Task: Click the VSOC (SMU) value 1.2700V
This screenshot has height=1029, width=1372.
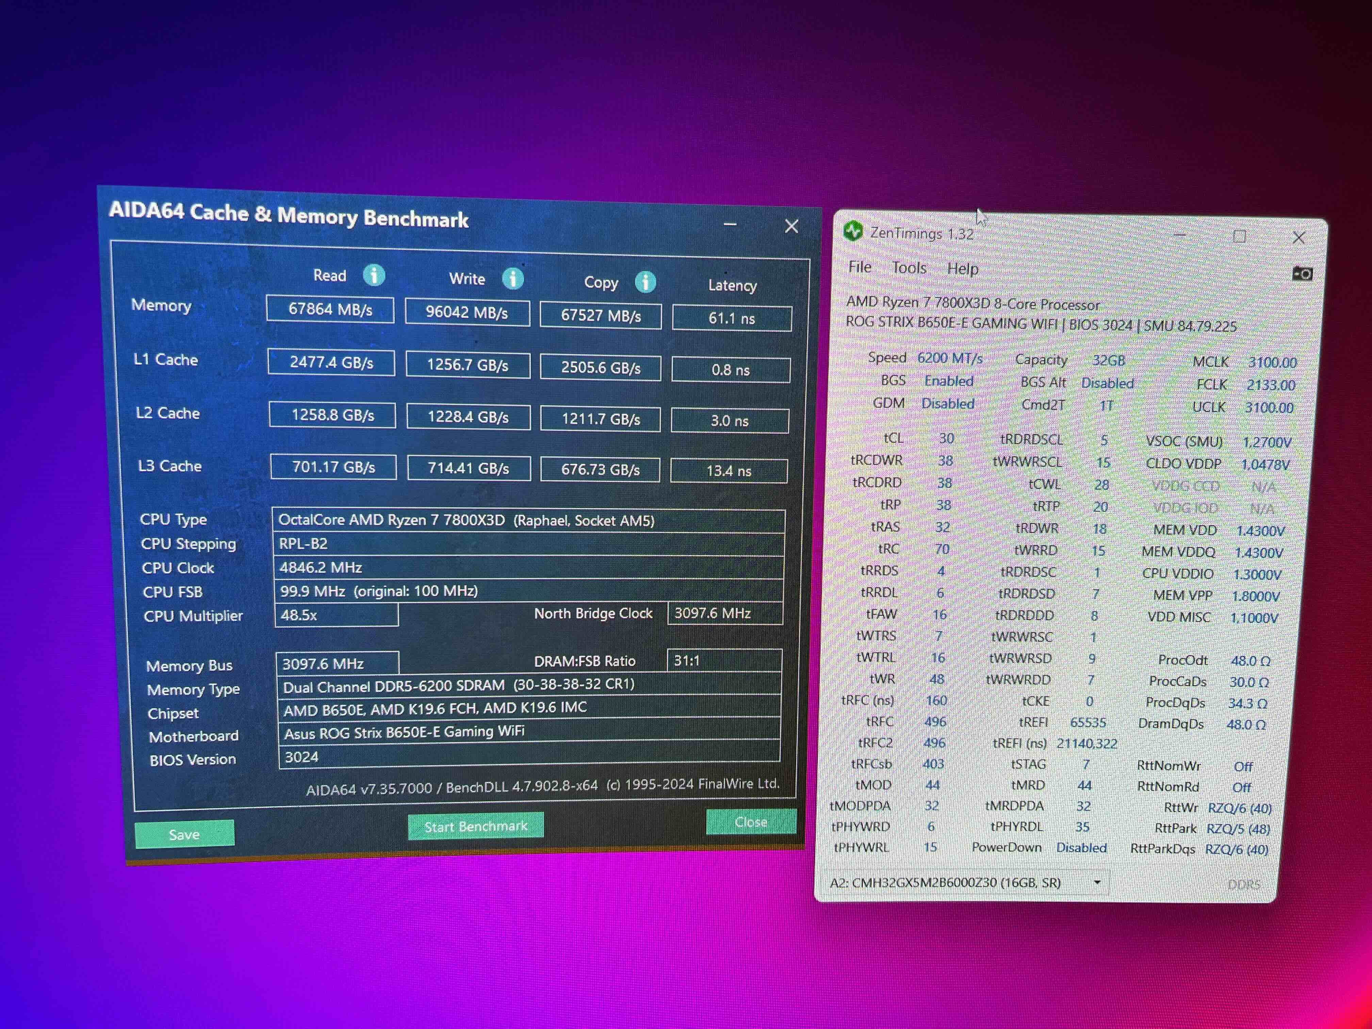Action: coord(1267,442)
